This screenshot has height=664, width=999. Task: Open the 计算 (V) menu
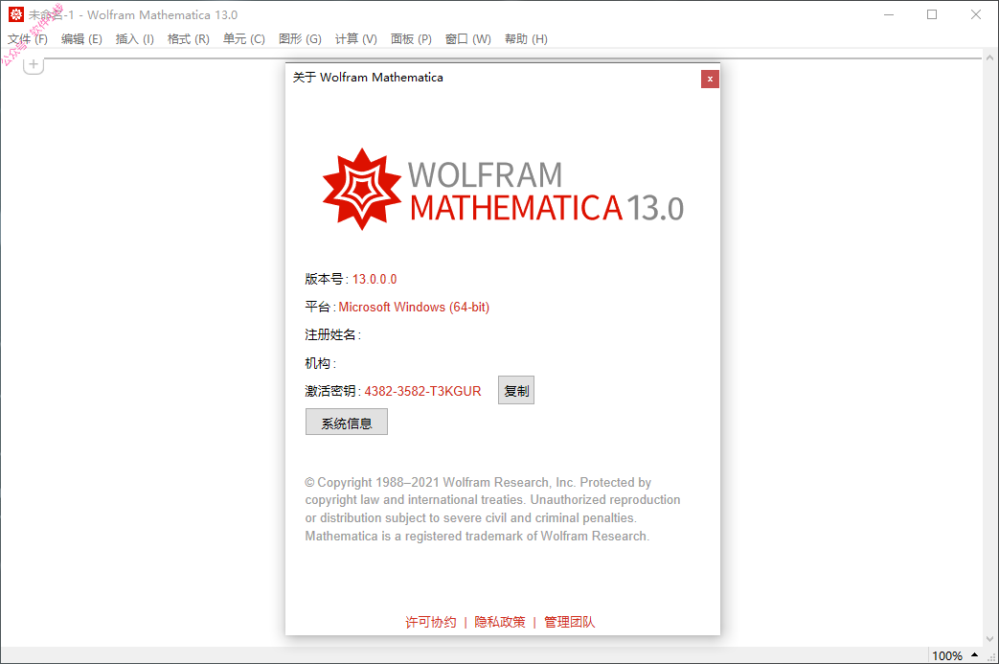(x=356, y=39)
